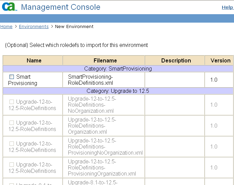
Task: Click the CA logo icon
Action: click(x=9, y=7)
